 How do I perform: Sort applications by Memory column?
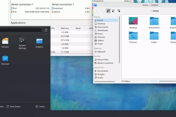pos(65,28)
